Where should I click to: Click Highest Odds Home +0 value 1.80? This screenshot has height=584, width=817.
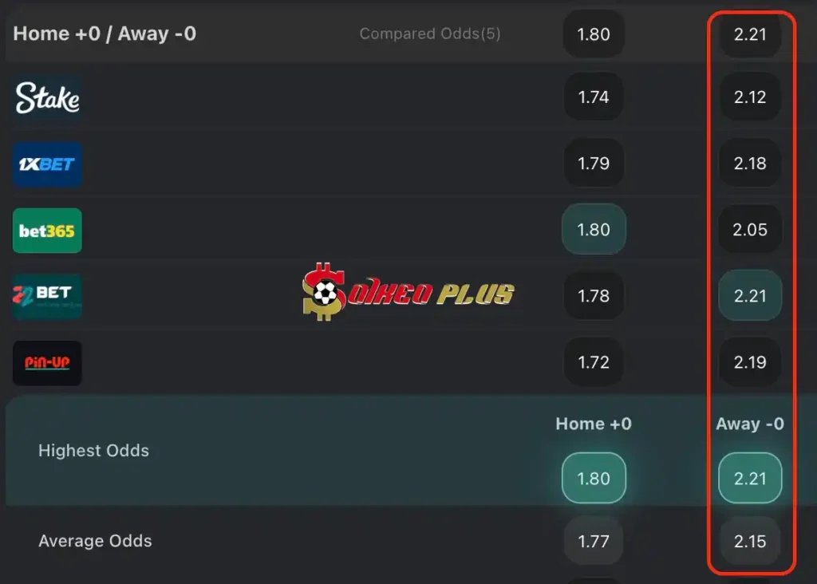pyautogui.click(x=594, y=479)
